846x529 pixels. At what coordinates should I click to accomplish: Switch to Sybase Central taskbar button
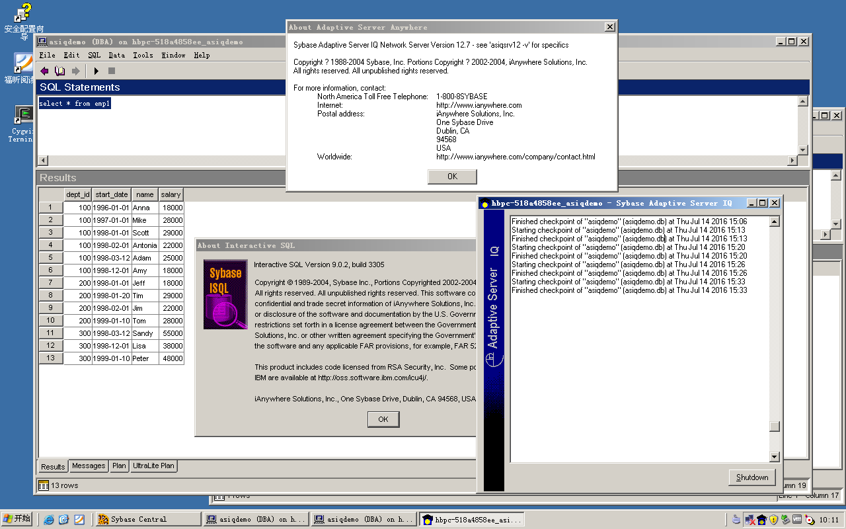(x=148, y=520)
